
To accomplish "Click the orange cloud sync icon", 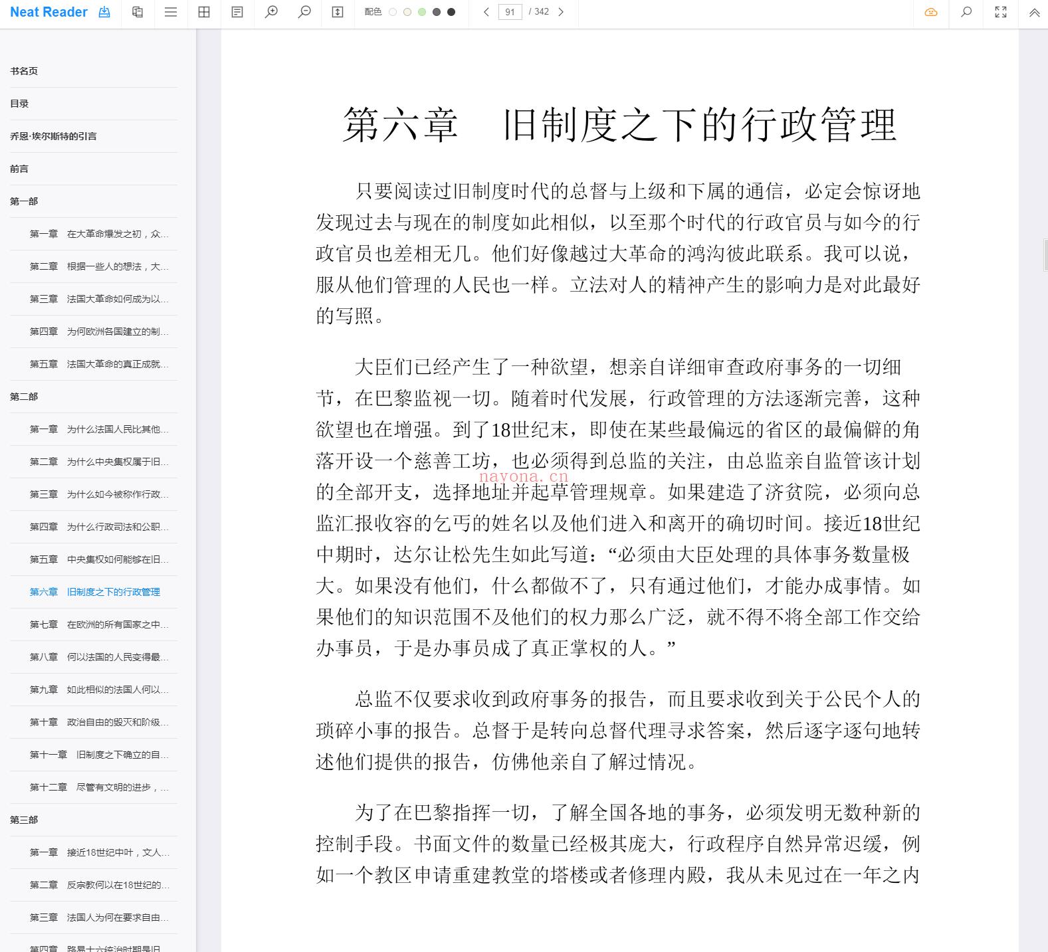I will click(x=931, y=12).
